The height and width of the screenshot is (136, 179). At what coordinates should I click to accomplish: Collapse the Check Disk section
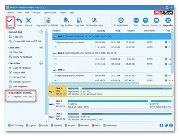41,63
